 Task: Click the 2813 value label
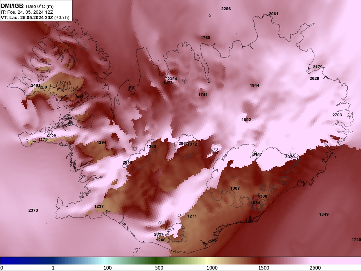pos(127,162)
